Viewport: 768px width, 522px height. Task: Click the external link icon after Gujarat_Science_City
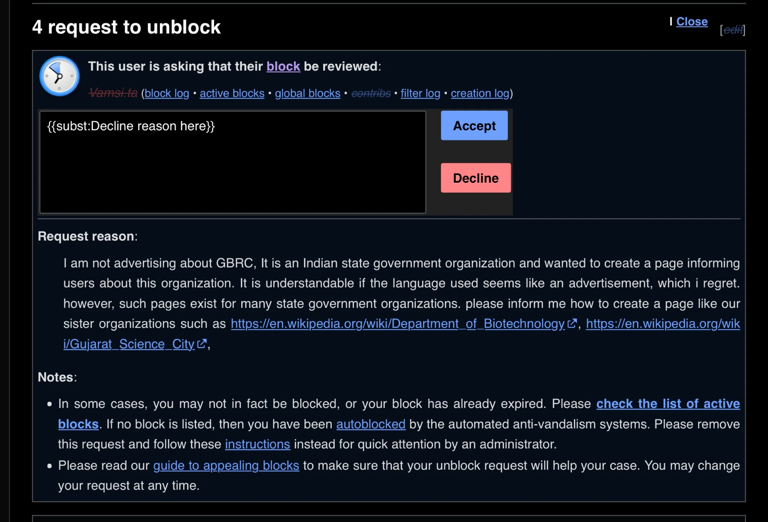(x=201, y=344)
